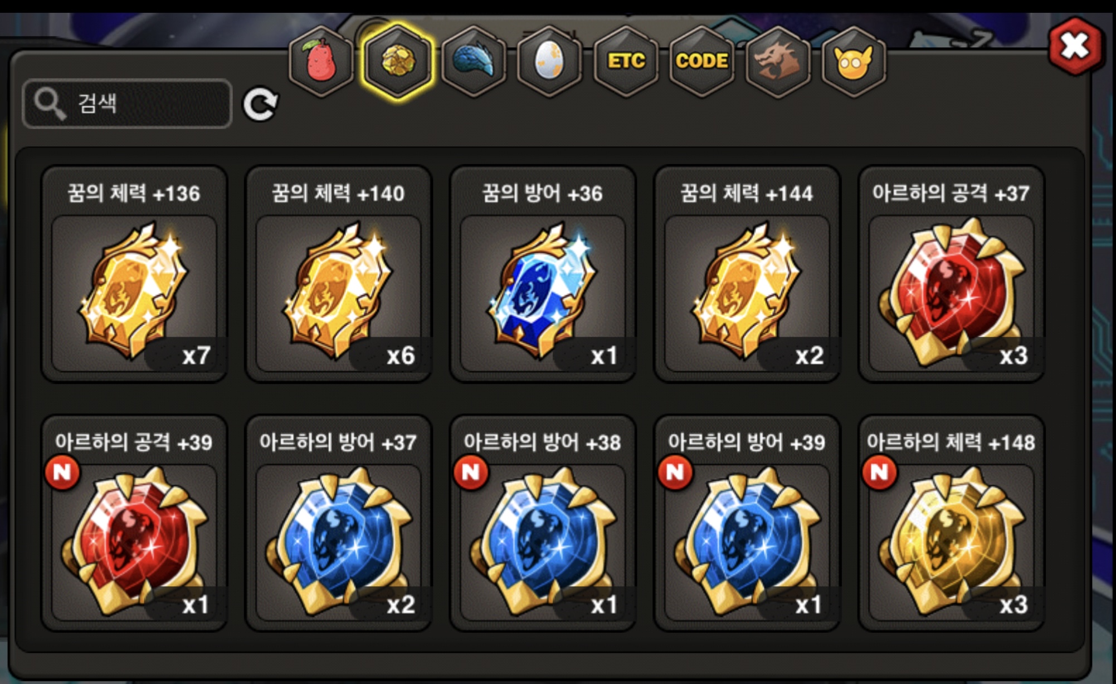
Task: Open the yellow horned mask tab
Action: click(854, 62)
